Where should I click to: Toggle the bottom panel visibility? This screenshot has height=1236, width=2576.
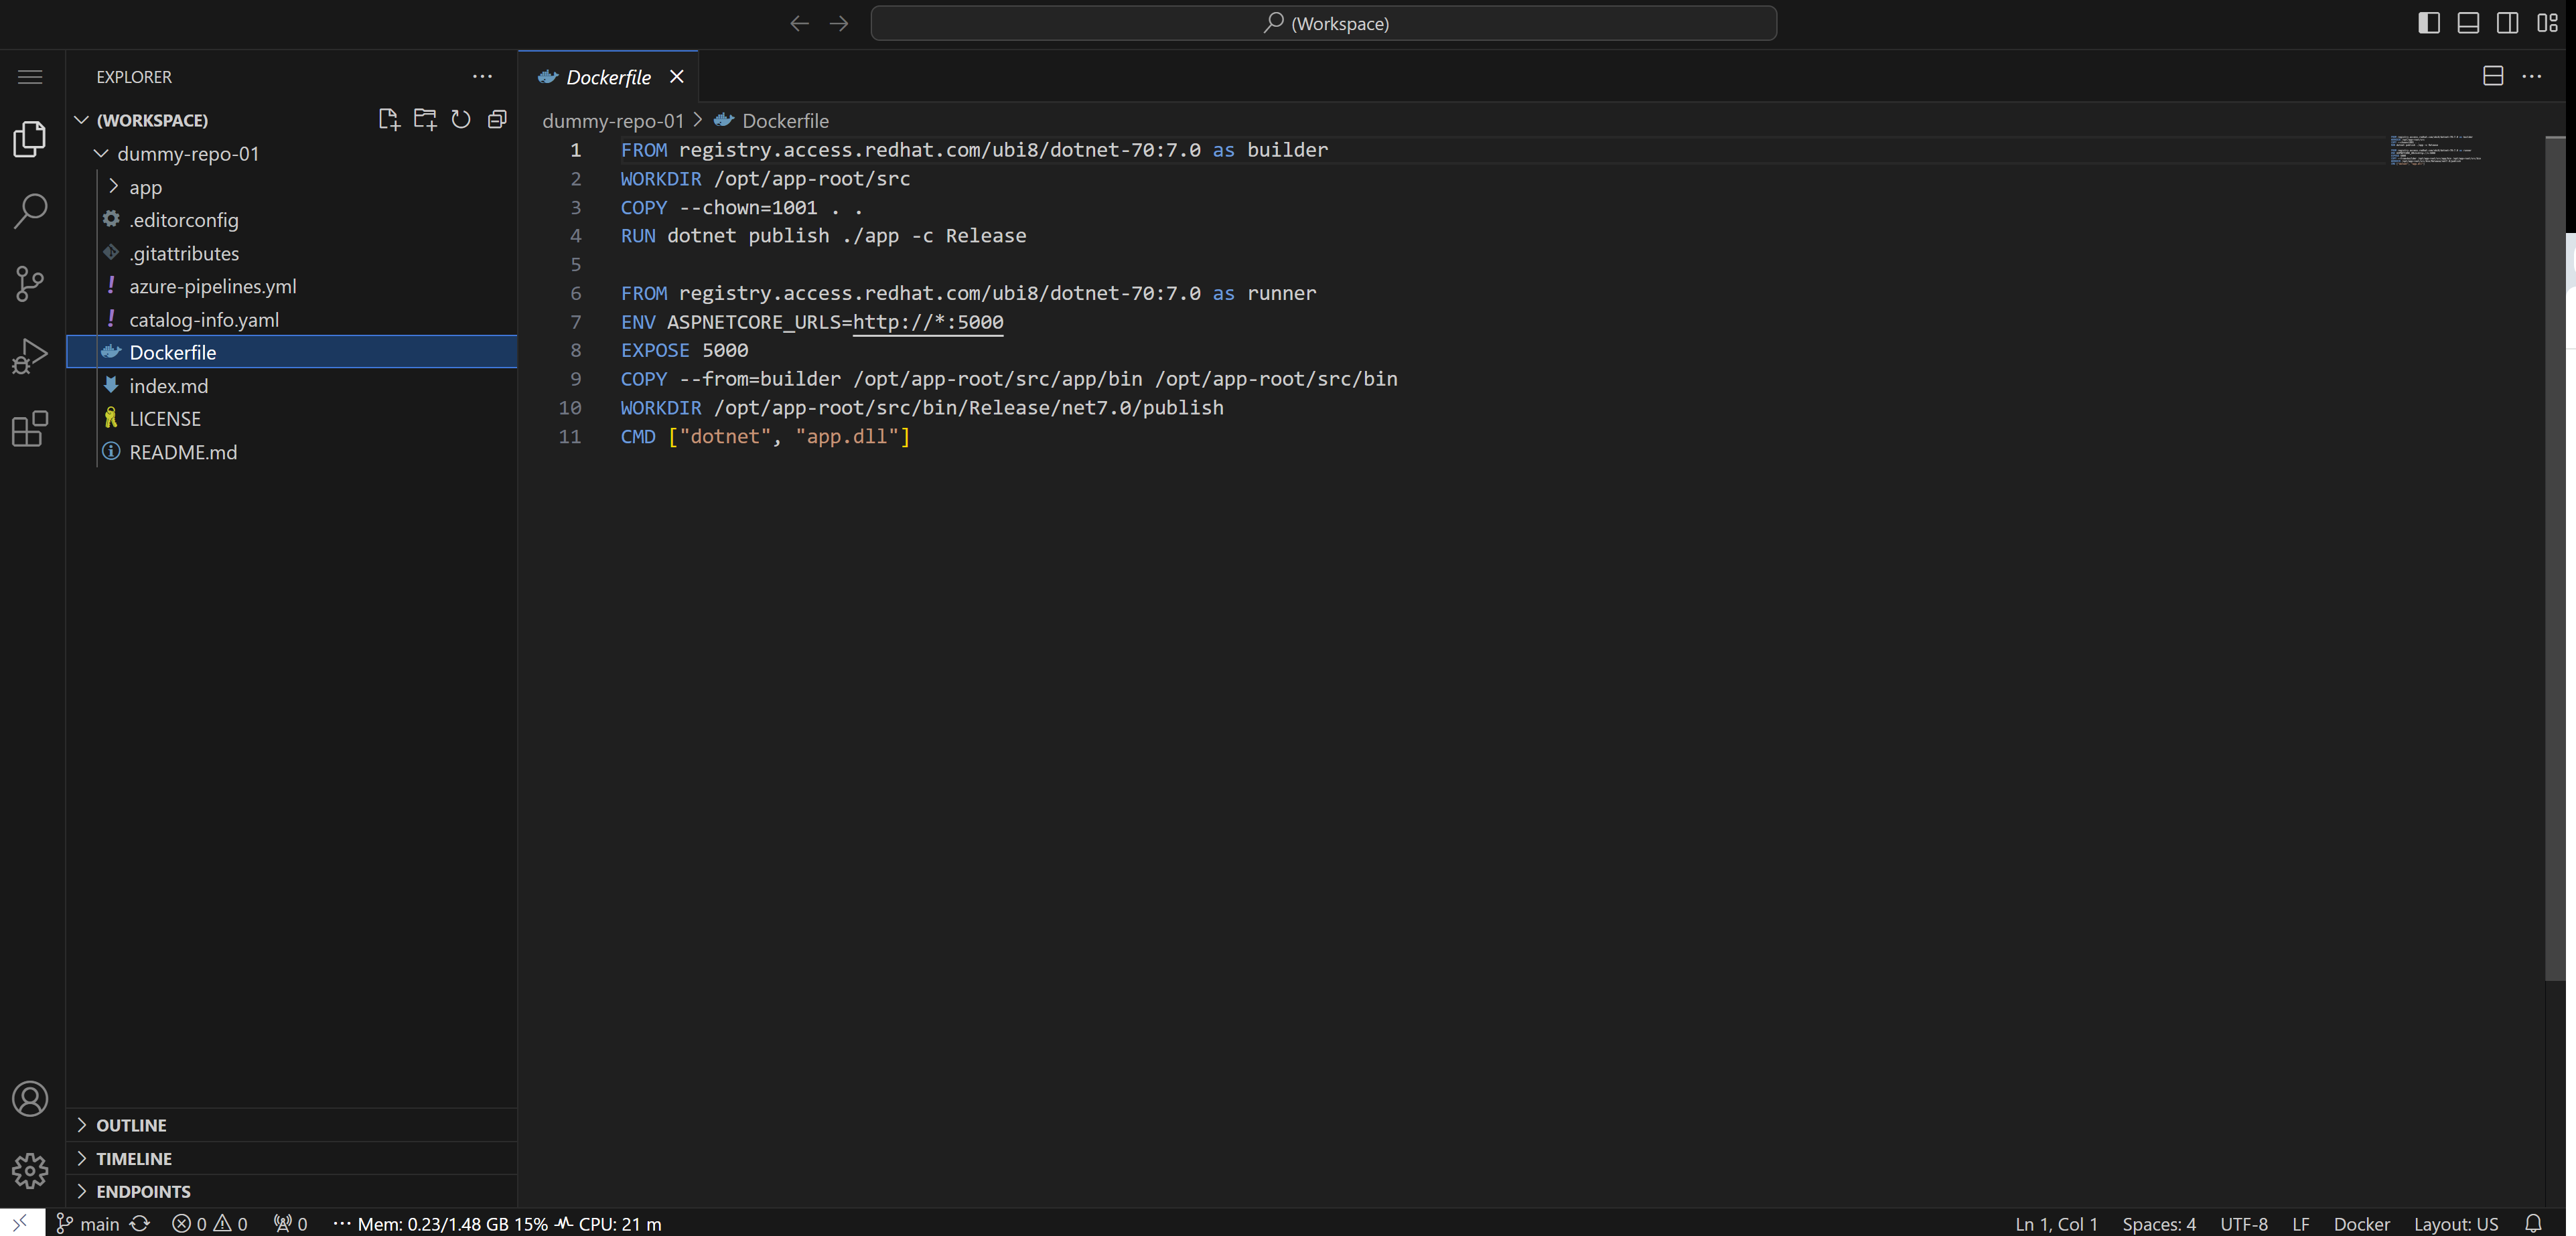click(x=2468, y=23)
